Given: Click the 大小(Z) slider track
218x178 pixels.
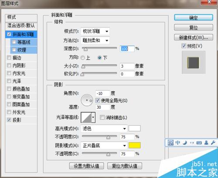Looking at the screenshot, I should [99, 65].
